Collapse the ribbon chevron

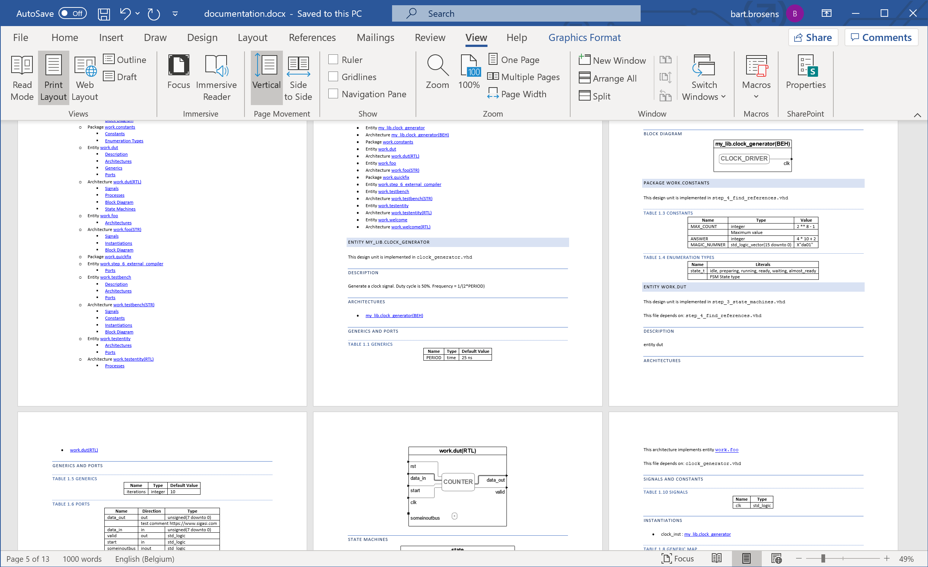[918, 115]
